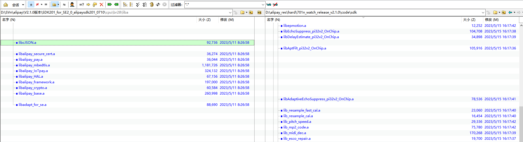The image size is (523, 142).
Task: Click the green copy-to-left arrows icon
Action: click(x=116, y=5)
